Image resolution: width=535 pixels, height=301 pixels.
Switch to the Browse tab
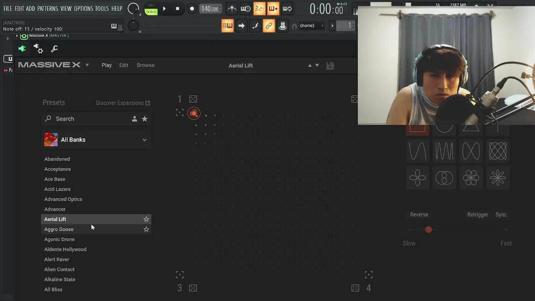145,65
